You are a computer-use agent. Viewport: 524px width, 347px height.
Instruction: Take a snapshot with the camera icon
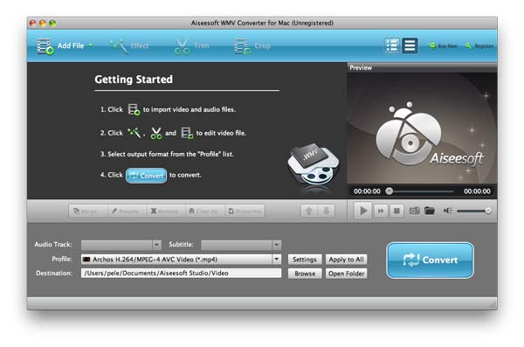pyautogui.click(x=414, y=211)
